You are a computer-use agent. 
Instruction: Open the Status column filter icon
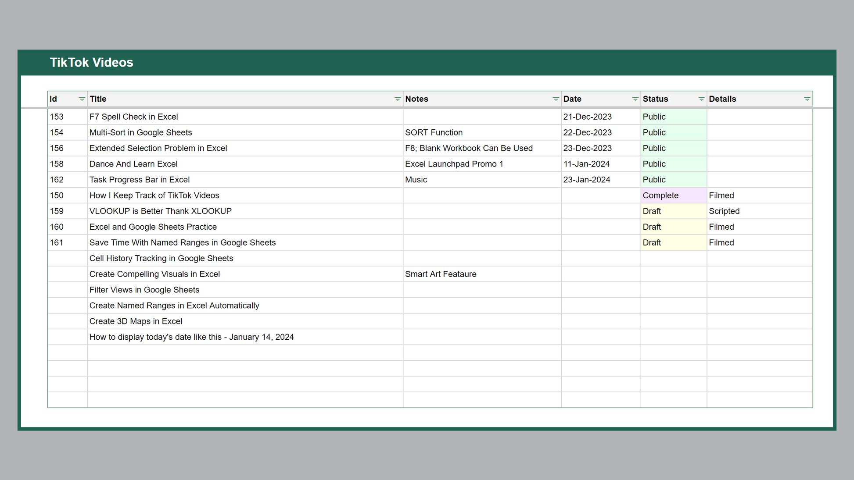[x=701, y=99]
